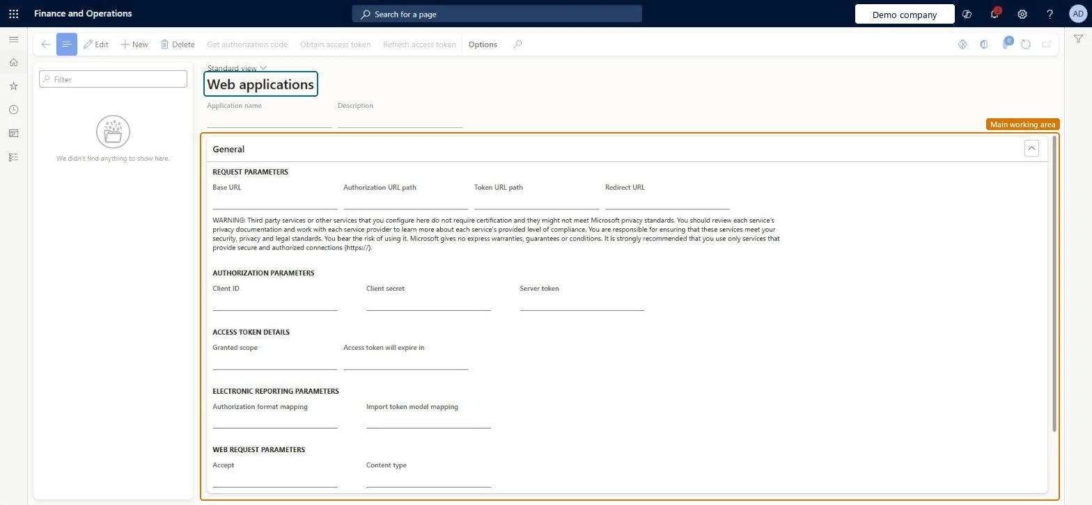Go to the Home page icon
The image size is (1092, 505).
coord(13,63)
